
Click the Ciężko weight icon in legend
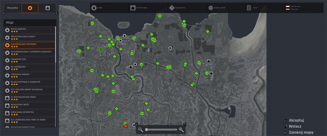tap(94, 8)
